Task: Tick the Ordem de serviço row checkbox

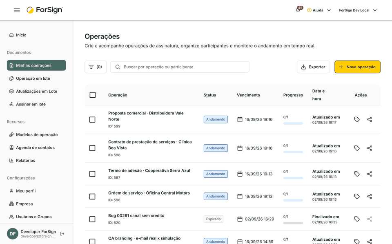Action: (x=92, y=197)
